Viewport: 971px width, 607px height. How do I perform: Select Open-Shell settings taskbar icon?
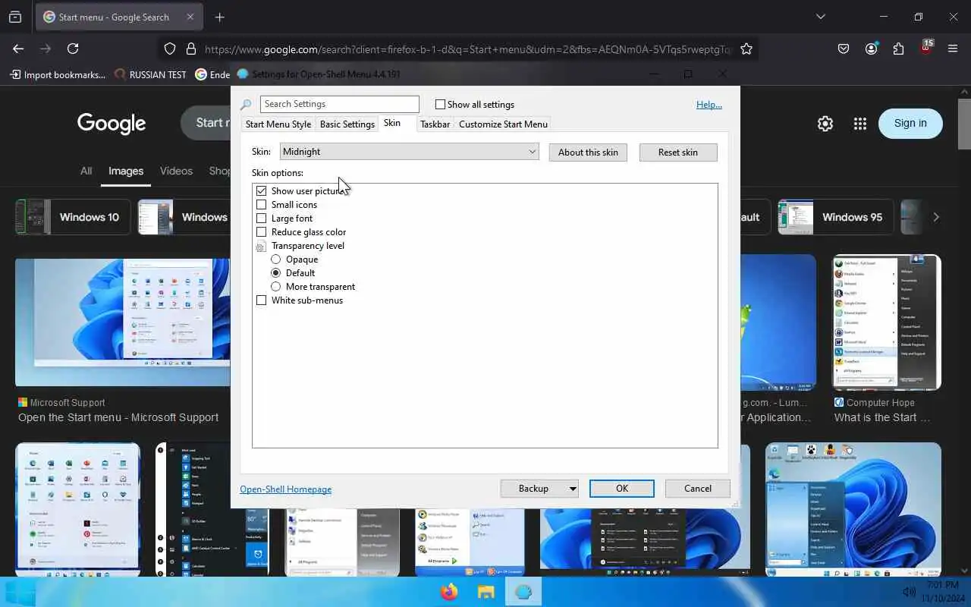point(523,592)
